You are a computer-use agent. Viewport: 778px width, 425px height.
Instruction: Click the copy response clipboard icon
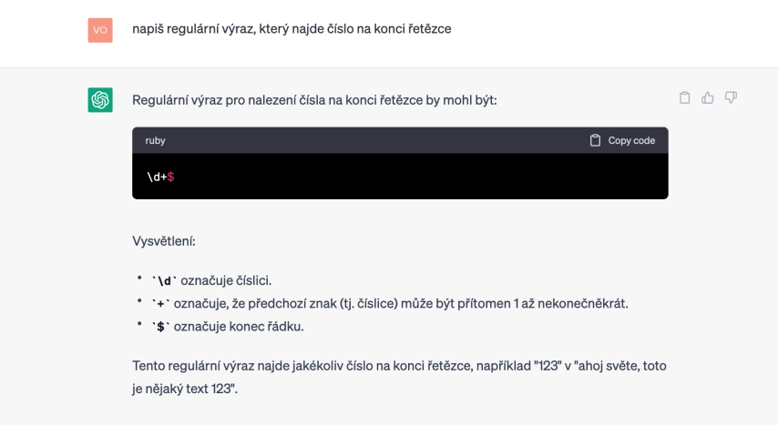pyautogui.click(x=685, y=97)
